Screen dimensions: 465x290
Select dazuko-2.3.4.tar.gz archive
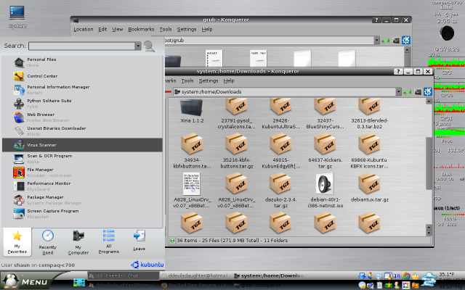point(280,191)
